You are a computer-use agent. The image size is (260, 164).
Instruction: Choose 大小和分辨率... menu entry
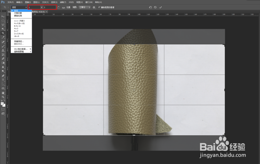coord(21,49)
